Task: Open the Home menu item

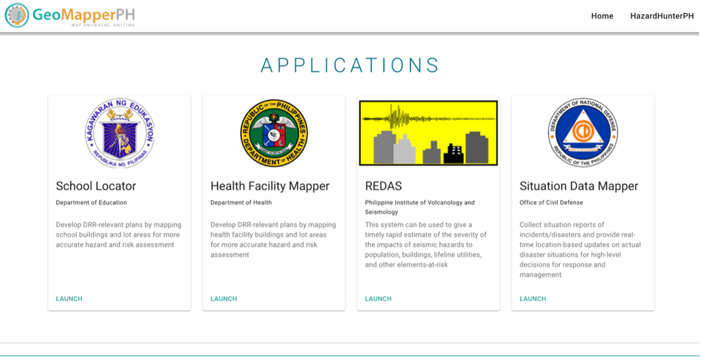Action: pyautogui.click(x=602, y=16)
